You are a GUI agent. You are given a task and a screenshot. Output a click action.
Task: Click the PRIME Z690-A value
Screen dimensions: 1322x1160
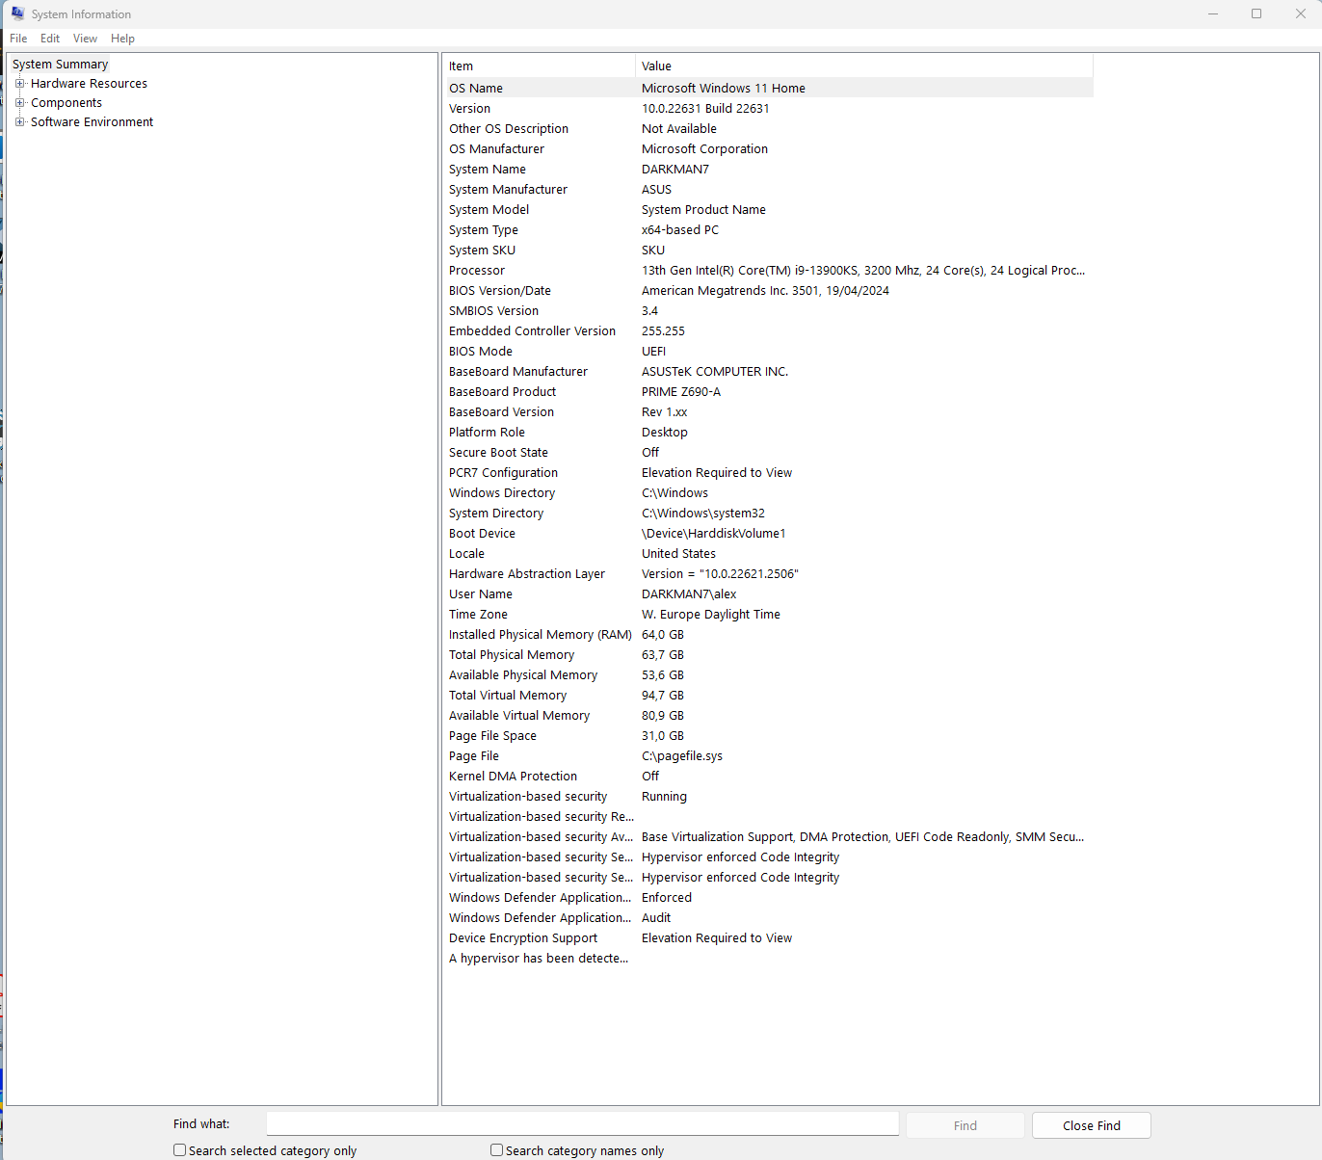tap(681, 392)
